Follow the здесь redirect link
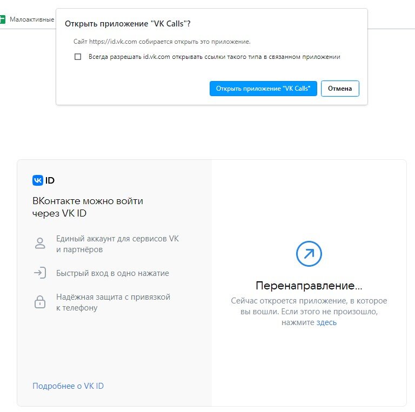The height and width of the screenshot is (412, 415). (x=326, y=322)
